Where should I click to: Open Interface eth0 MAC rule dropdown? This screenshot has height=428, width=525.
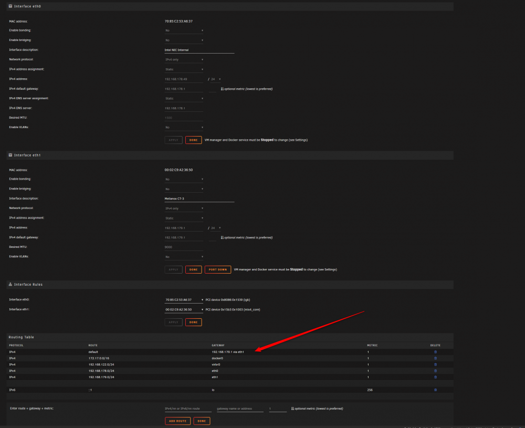184,300
